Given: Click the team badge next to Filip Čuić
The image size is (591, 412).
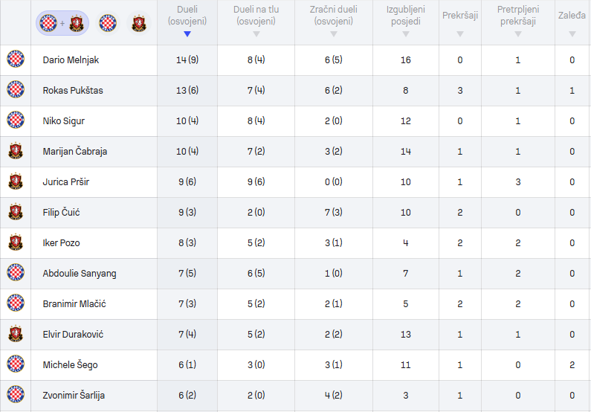Looking at the screenshot, I should [16, 212].
